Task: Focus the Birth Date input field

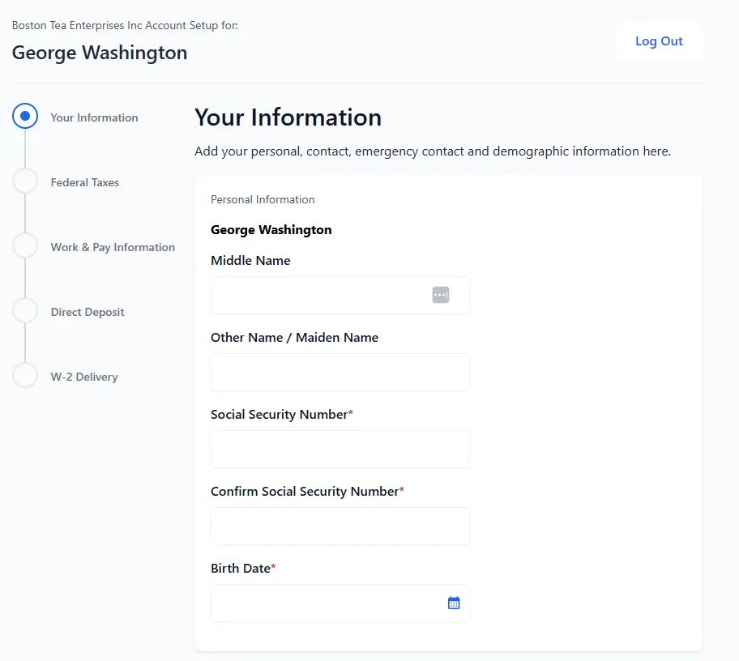Action: pos(340,603)
